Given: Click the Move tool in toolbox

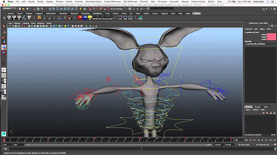Looking at the screenshot, I should [4, 42].
